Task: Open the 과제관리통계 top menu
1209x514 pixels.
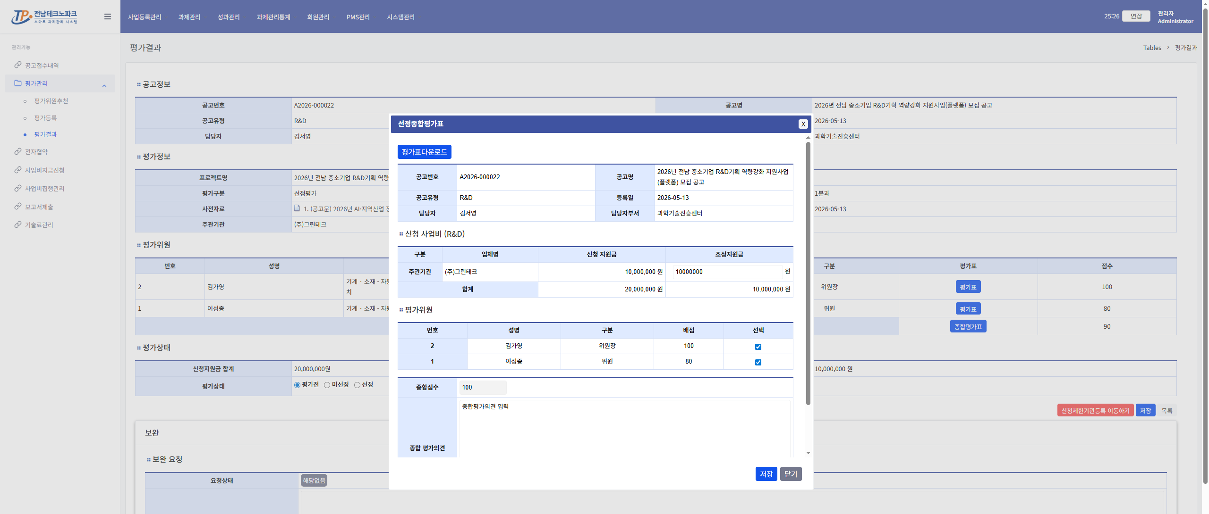Action: [273, 17]
